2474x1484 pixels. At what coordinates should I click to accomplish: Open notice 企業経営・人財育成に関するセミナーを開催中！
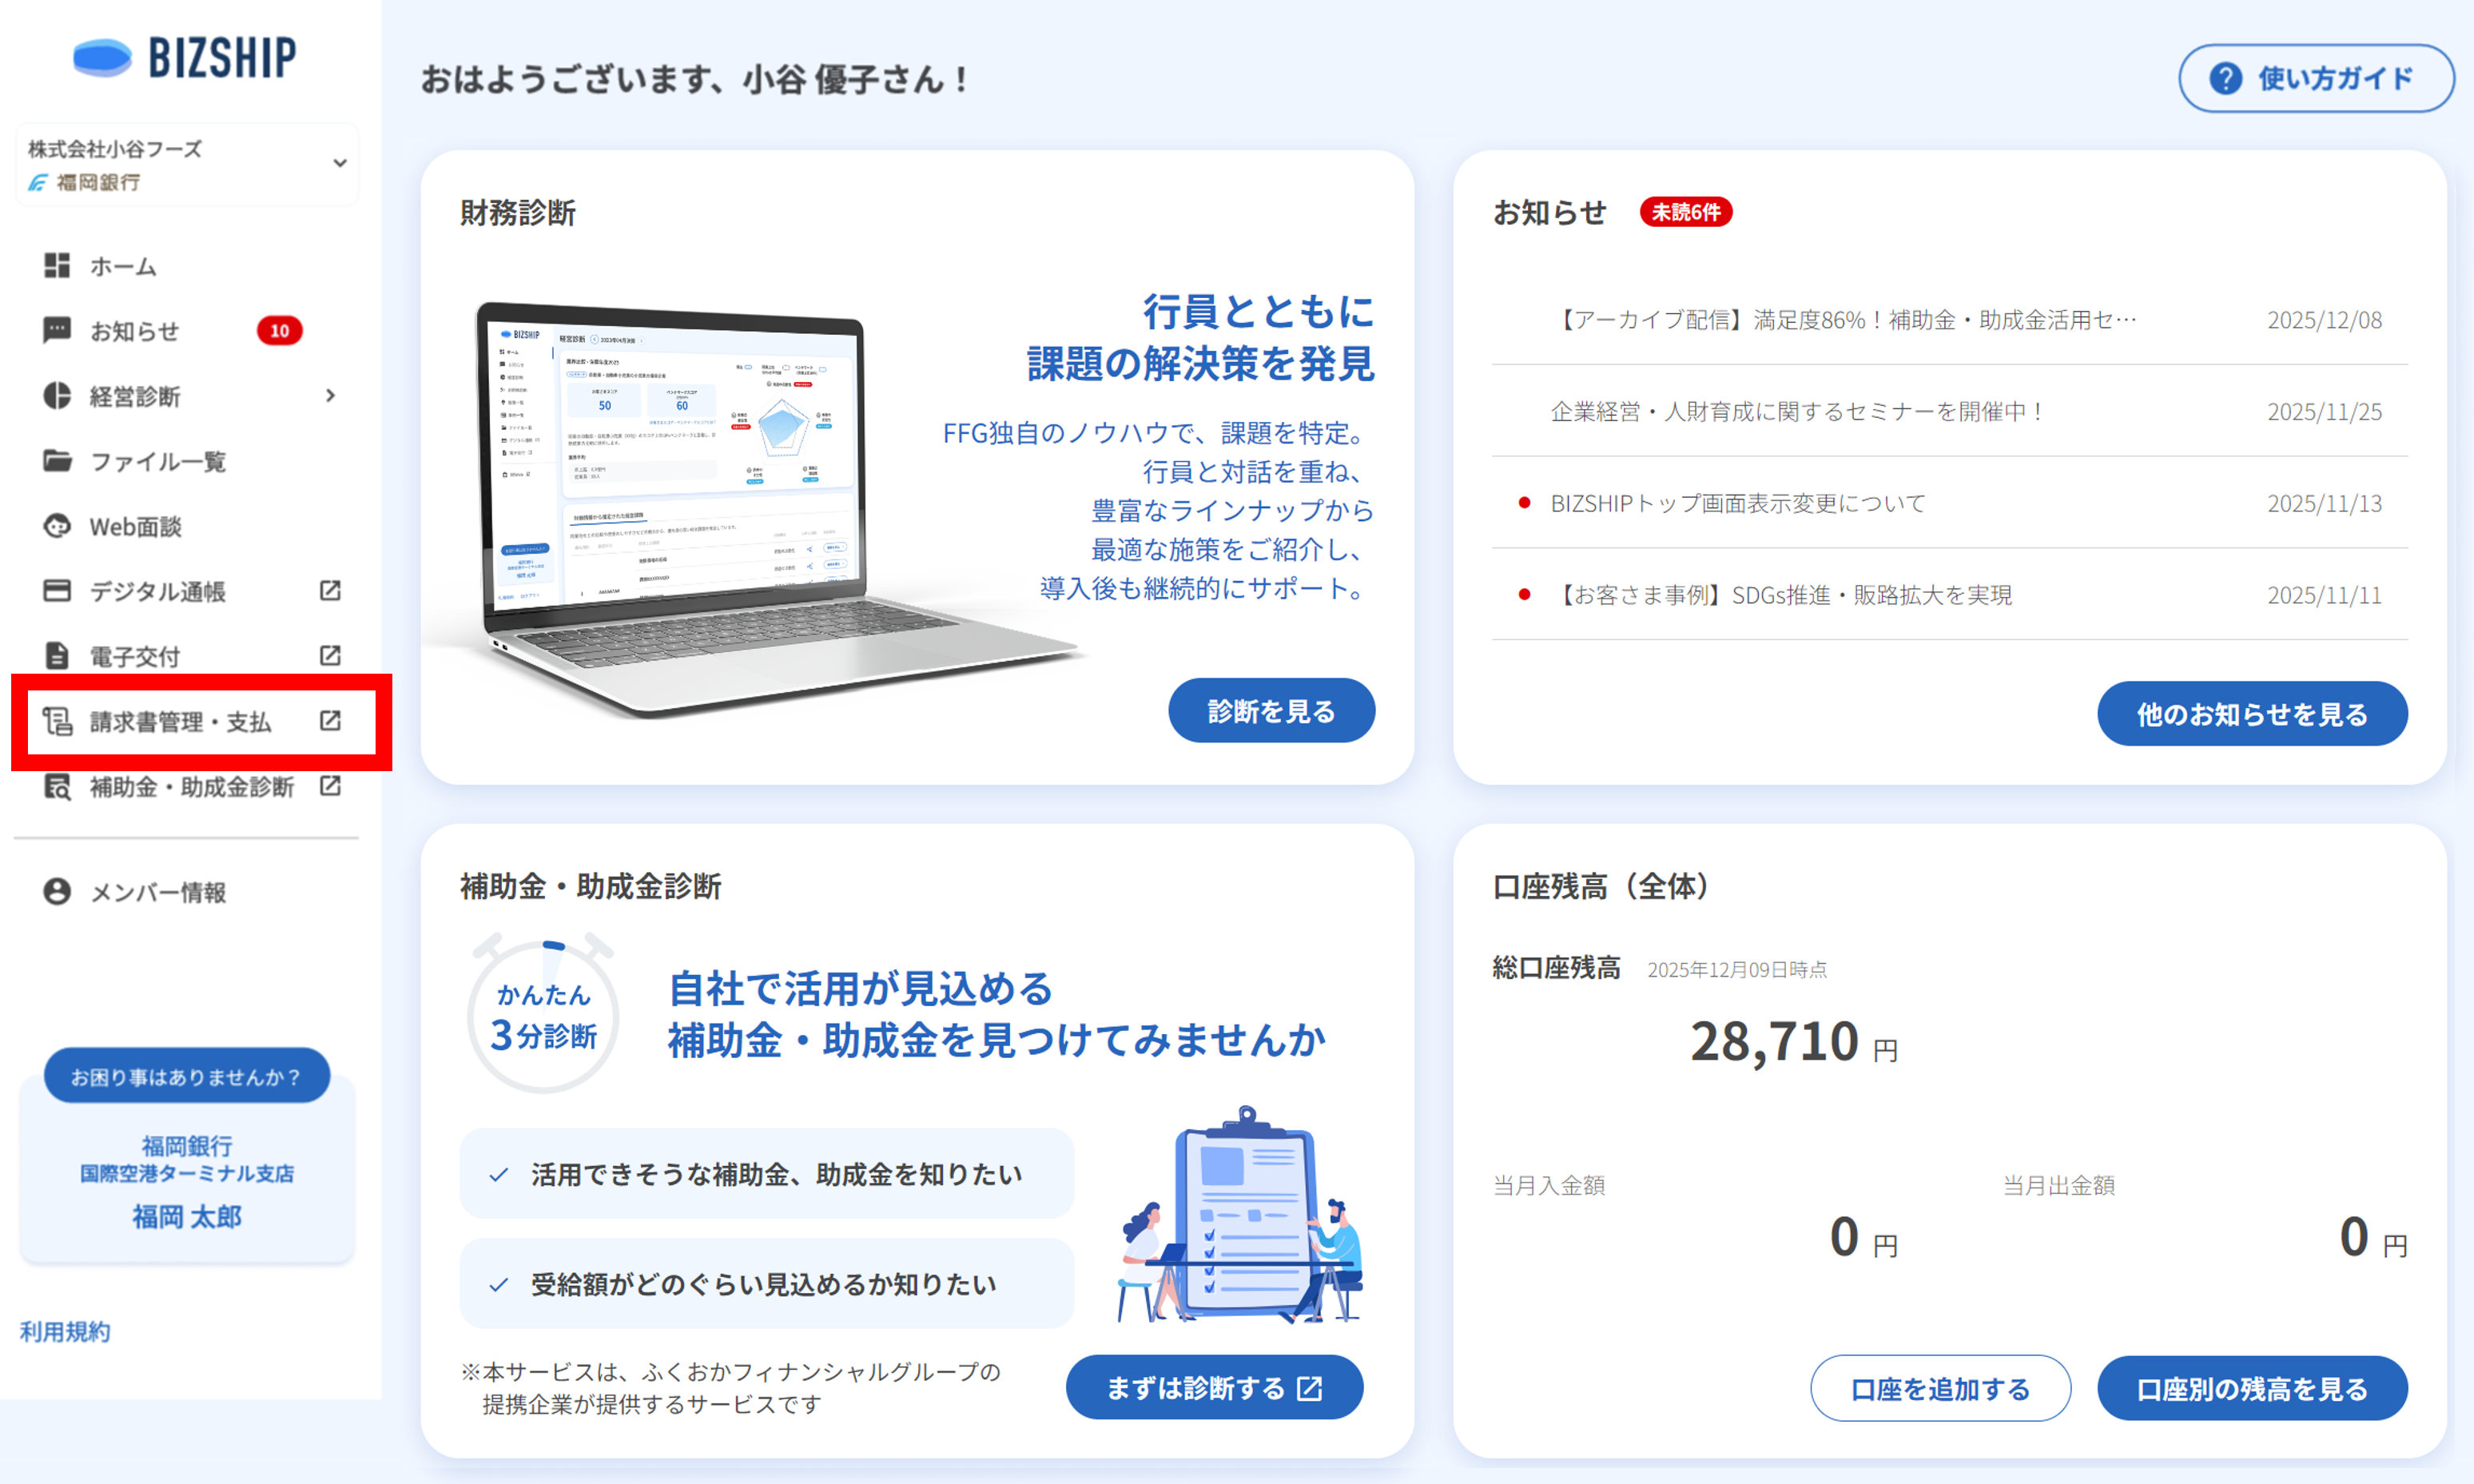1798,411
